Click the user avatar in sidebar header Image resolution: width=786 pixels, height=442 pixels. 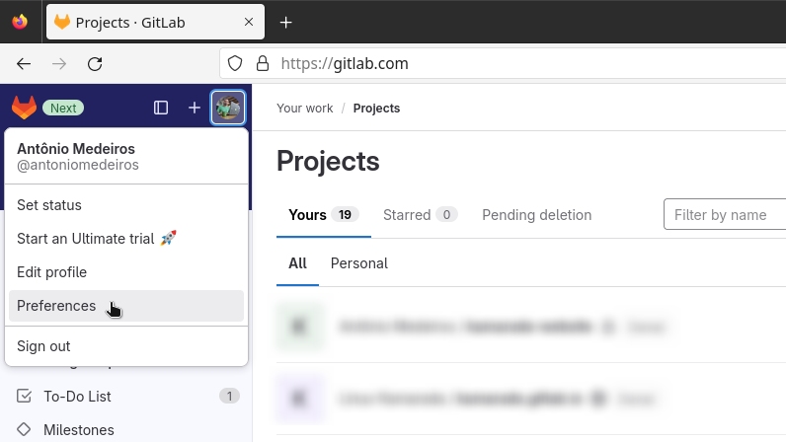point(228,108)
